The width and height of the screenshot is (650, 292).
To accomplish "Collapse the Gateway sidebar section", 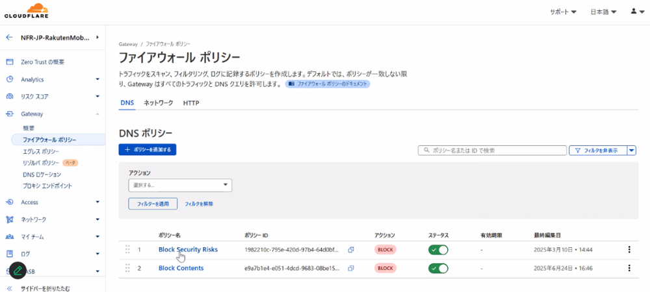I will [x=97, y=114].
